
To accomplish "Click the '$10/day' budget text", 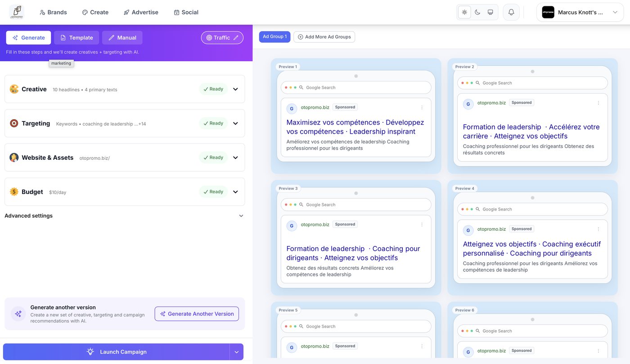I will 58,192.
